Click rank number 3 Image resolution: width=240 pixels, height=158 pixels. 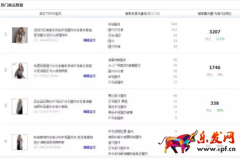click(6, 105)
